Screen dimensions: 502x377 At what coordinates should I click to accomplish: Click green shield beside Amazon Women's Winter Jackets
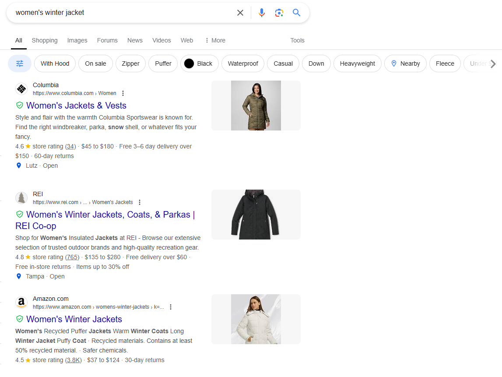pos(20,319)
